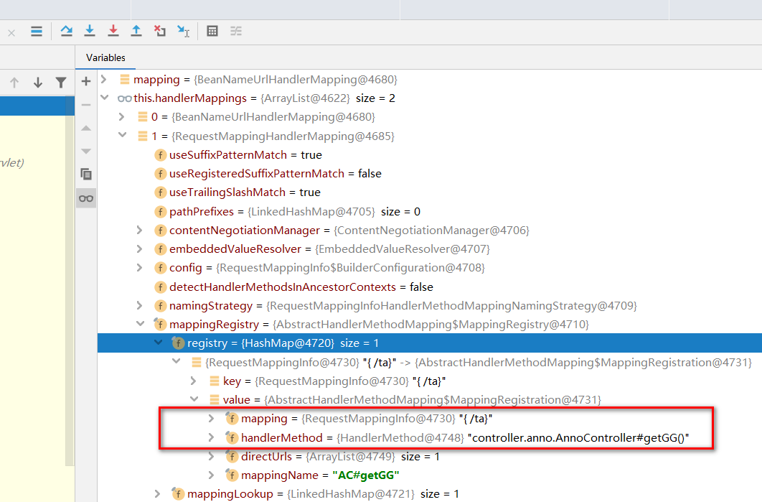This screenshot has height=502, width=762.
Task: Click the Step Into download-arrow icon
Action: pos(90,31)
